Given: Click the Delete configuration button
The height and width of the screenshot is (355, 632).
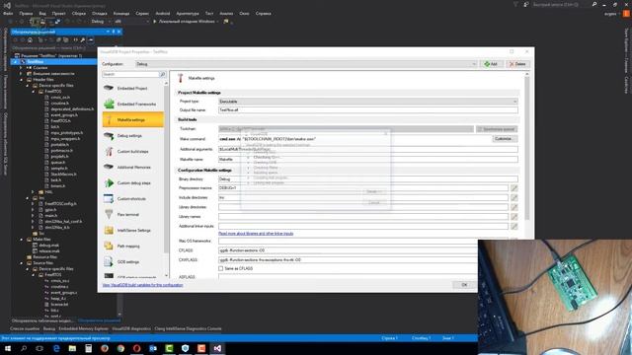Looking at the screenshot, I should coord(517,64).
